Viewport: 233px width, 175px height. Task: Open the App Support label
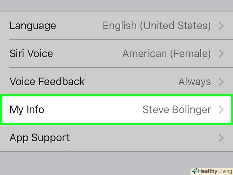[x=40, y=138]
